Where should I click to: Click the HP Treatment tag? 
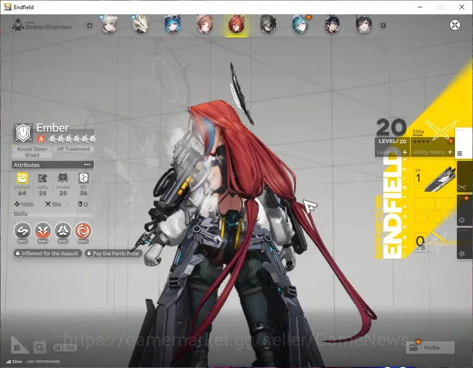pyautogui.click(x=73, y=149)
